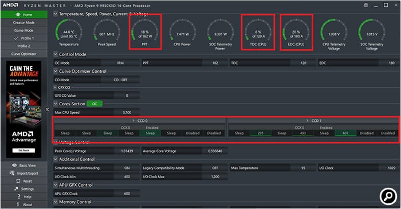This screenshot has width=401, height=209.
Task: Click the APU GFX Clock value 600
Action: pyautogui.click(x=127, y=194)
